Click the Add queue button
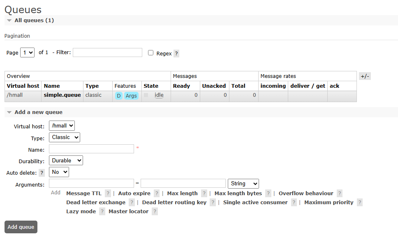Image resolution: width=398 pixels, height=237 pixels. (21, 227)
